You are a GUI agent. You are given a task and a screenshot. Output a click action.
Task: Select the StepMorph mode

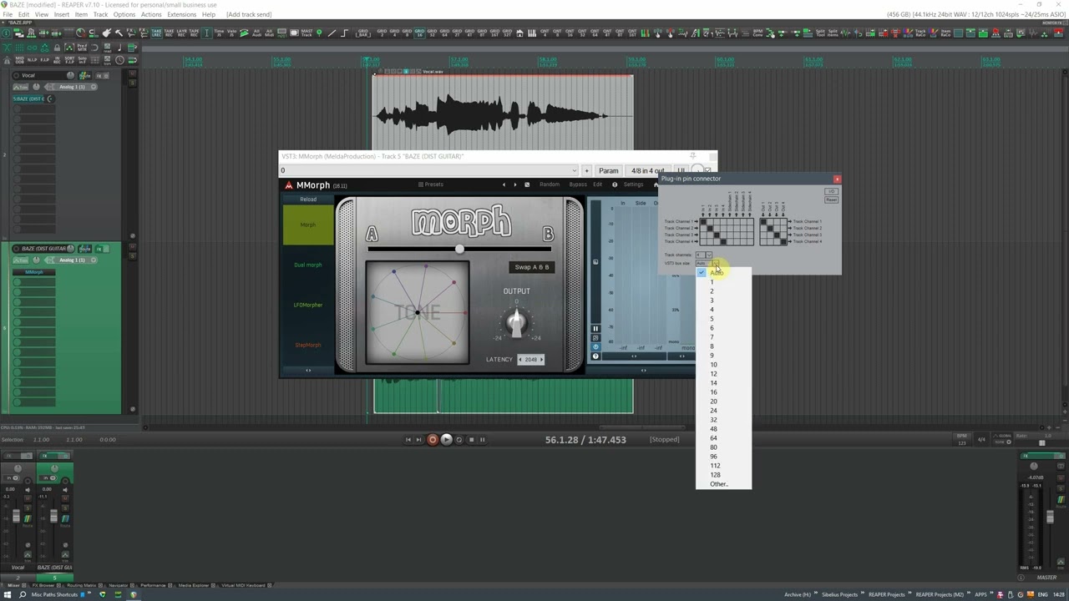click(x=308, y=345)
